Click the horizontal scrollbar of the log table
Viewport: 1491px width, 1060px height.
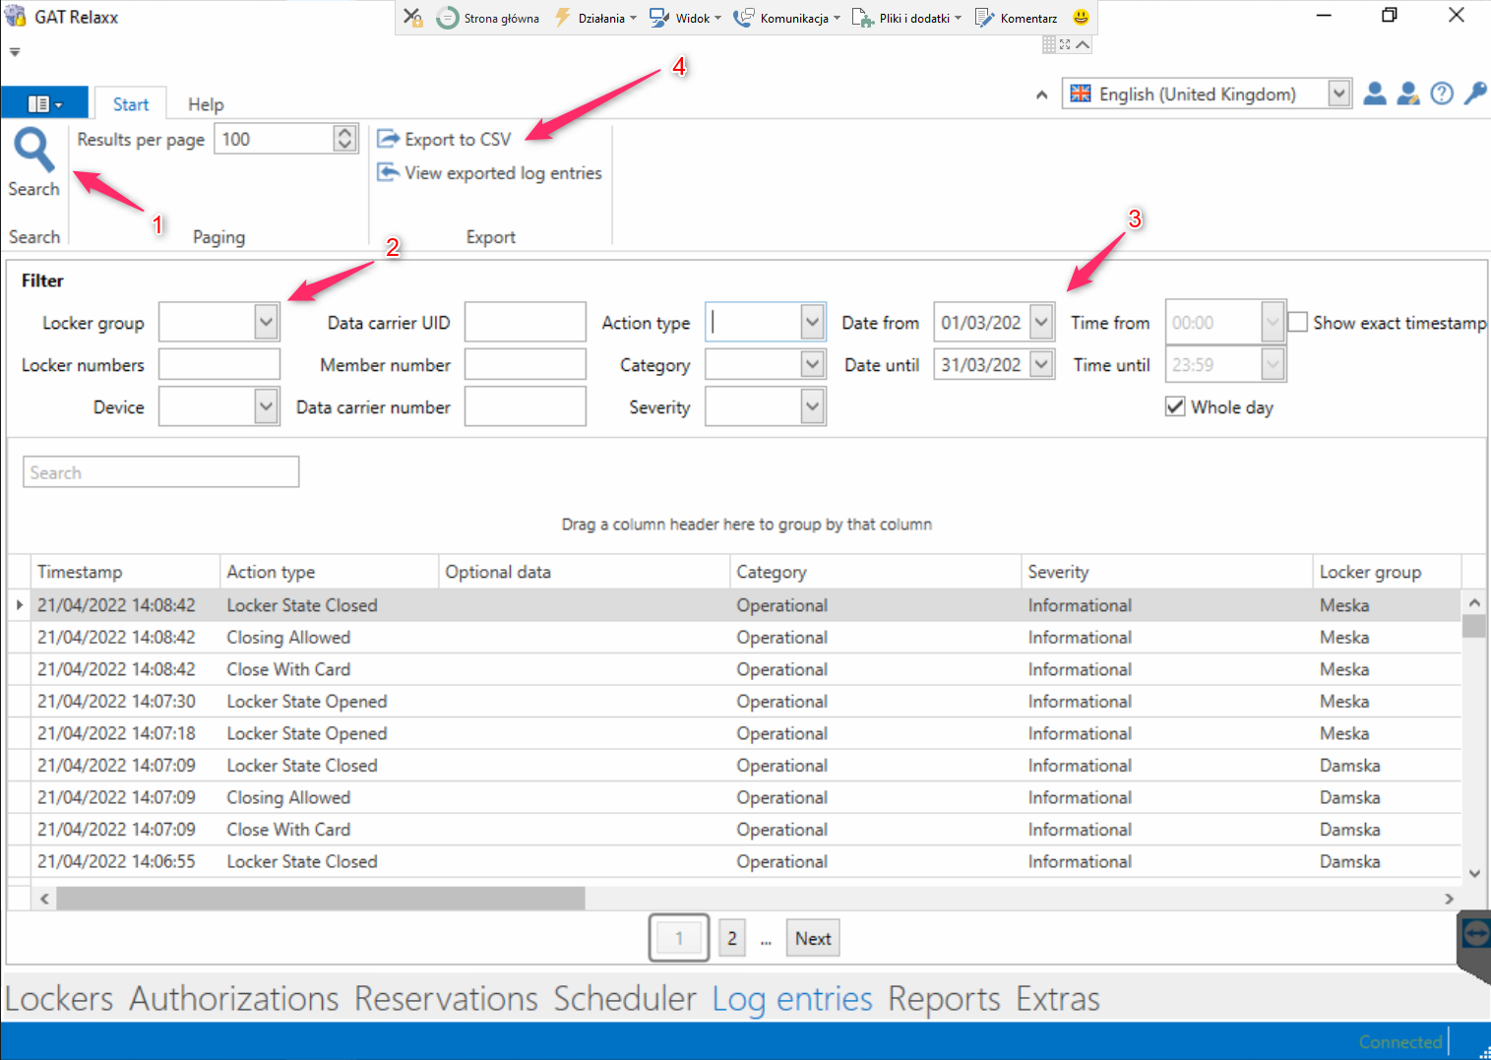pos(320,899)
